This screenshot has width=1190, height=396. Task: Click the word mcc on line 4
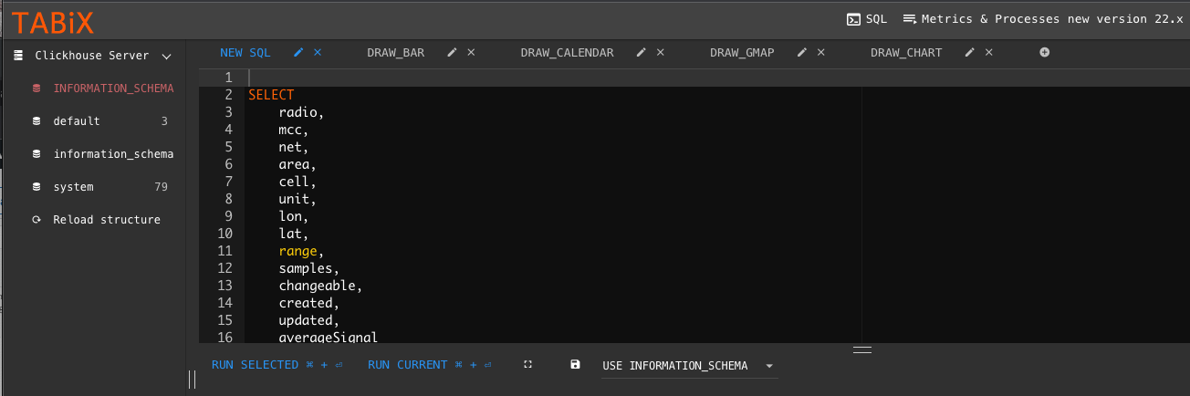(x=291, y=130)
